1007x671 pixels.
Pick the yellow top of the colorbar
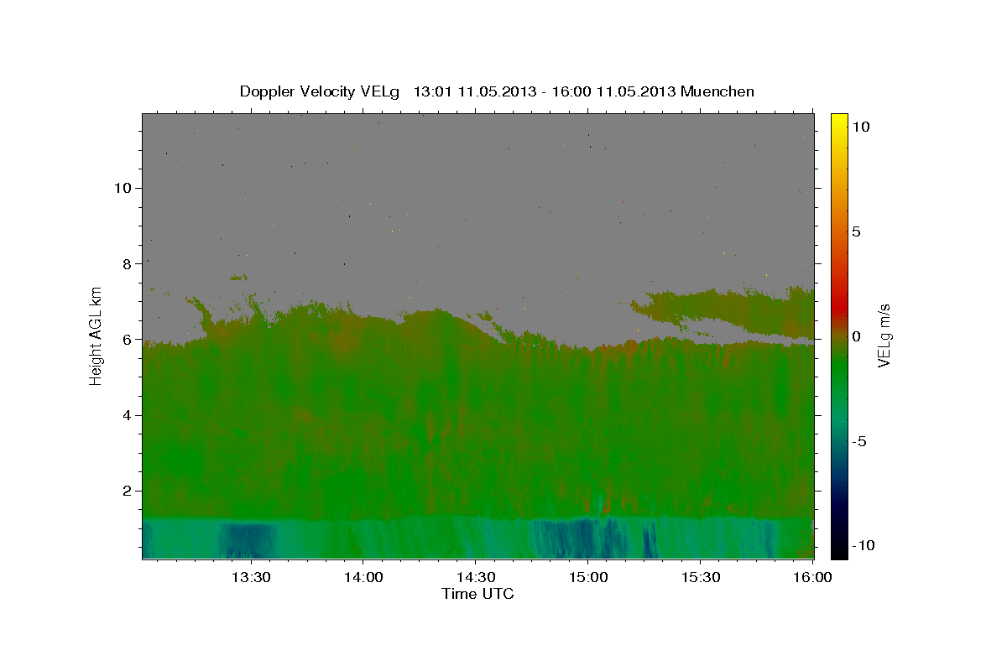click(838, 122)
